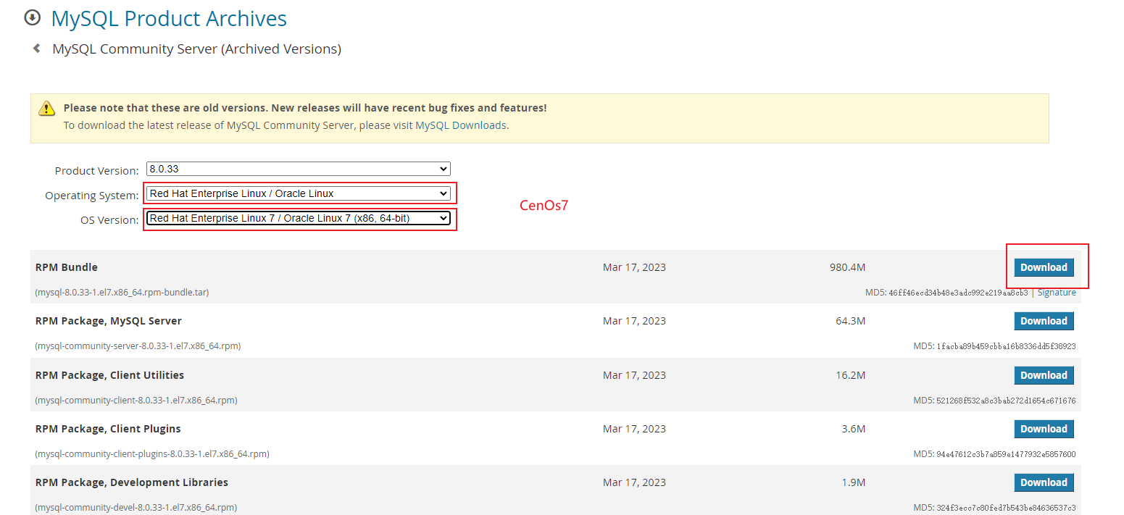The height and width of the screenshot is (515, 1124).
Task: Click filename mysql-community-server-8.0.33-1.el7.x86_64.rpm
Action: [138, 346]
